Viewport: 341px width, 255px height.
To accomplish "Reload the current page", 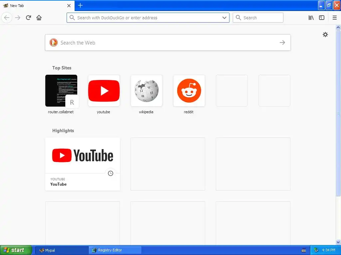I will pos(28,18).
